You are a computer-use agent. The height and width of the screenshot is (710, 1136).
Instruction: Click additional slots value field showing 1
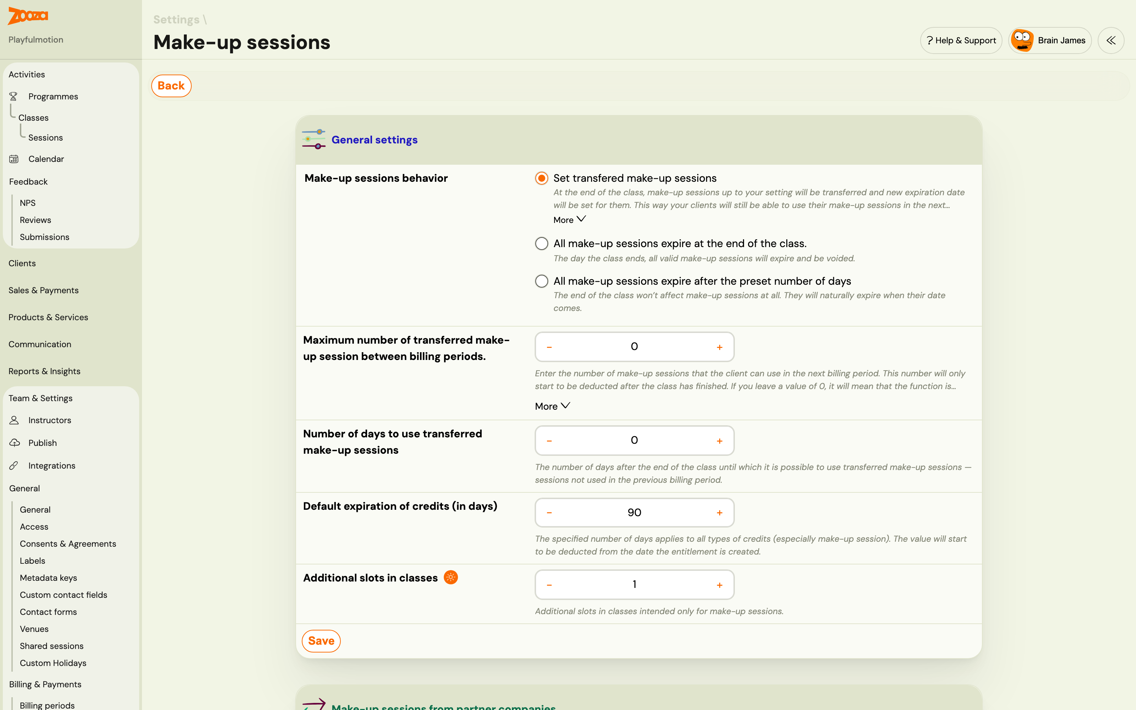[634, 584]
